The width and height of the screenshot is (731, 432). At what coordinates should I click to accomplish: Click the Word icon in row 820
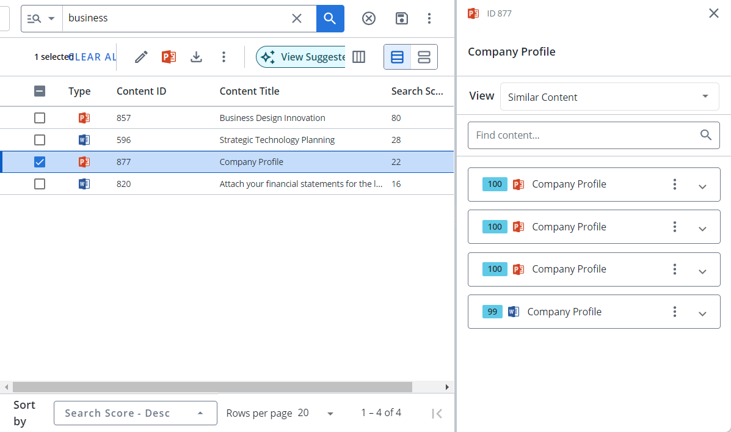[x=84, y=184]
